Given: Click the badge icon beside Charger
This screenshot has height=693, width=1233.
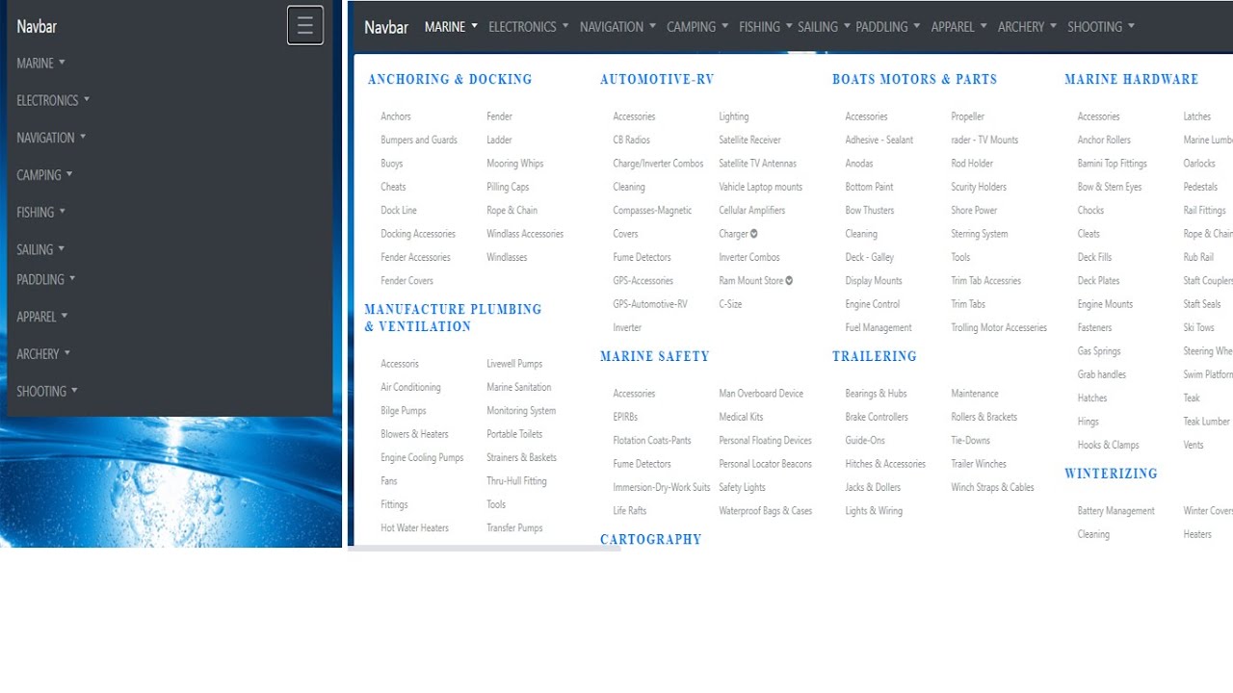Looking at the screenshot, I should pyautogui.click(x=754, y=234).
